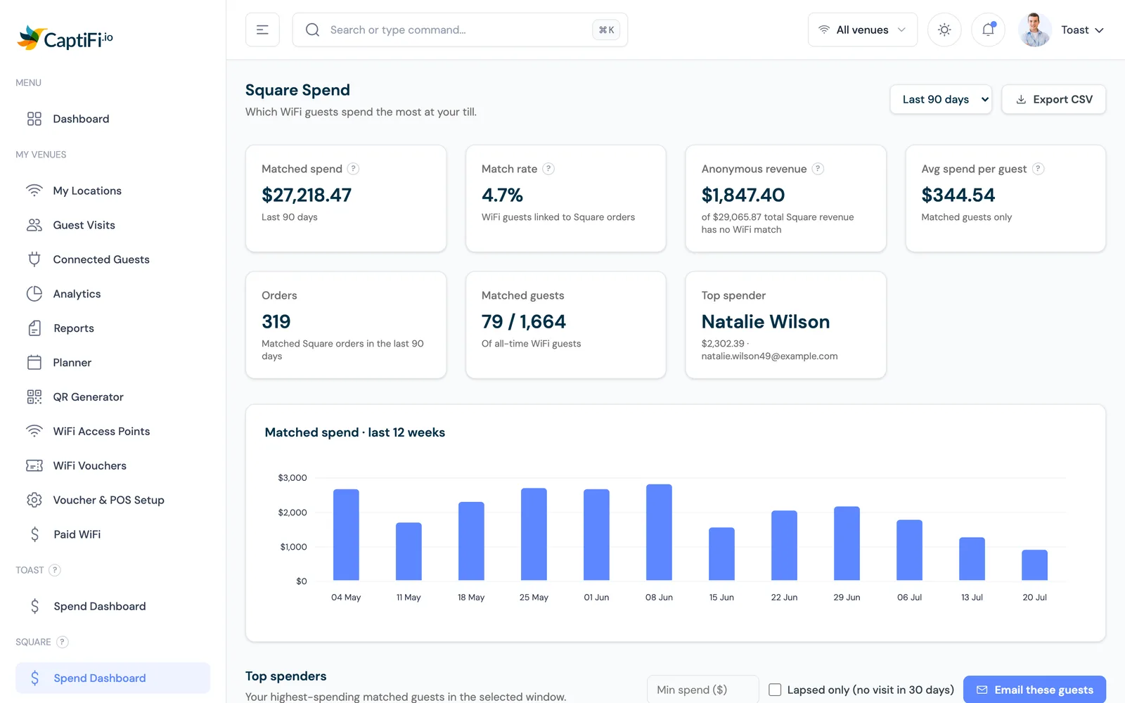Click the Top spender Natalie Wilson name
Screen dimensions: 1125x703
[766, 321]
